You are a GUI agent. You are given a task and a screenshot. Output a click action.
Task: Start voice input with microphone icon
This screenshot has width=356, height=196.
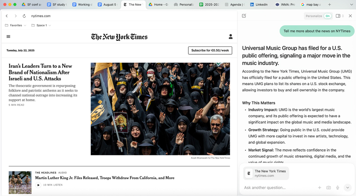pyautogui.click(x=338, y=188)
